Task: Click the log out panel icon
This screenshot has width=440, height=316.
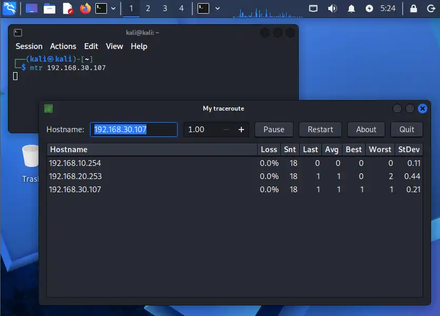Action: 431,8
